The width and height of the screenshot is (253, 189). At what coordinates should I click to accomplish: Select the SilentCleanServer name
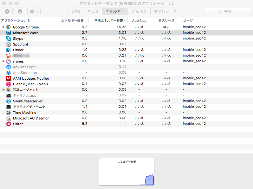coord(28,101)
